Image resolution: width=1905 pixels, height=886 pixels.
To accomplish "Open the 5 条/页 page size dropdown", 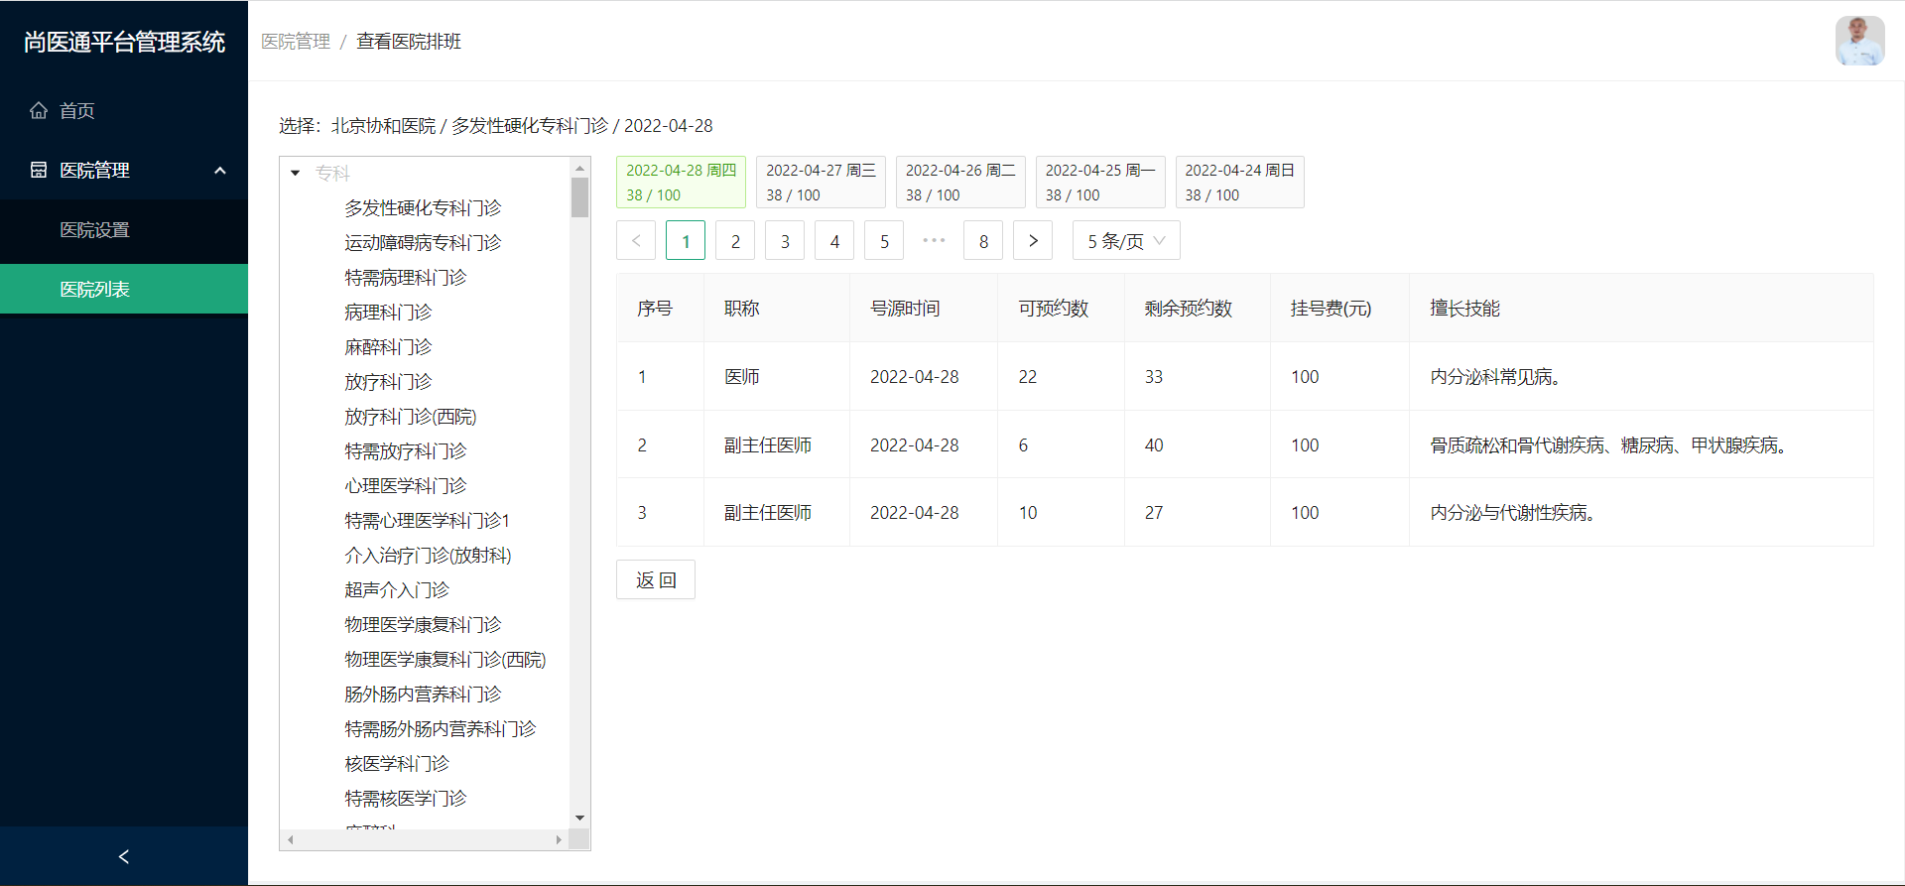I will (1126, 240).
